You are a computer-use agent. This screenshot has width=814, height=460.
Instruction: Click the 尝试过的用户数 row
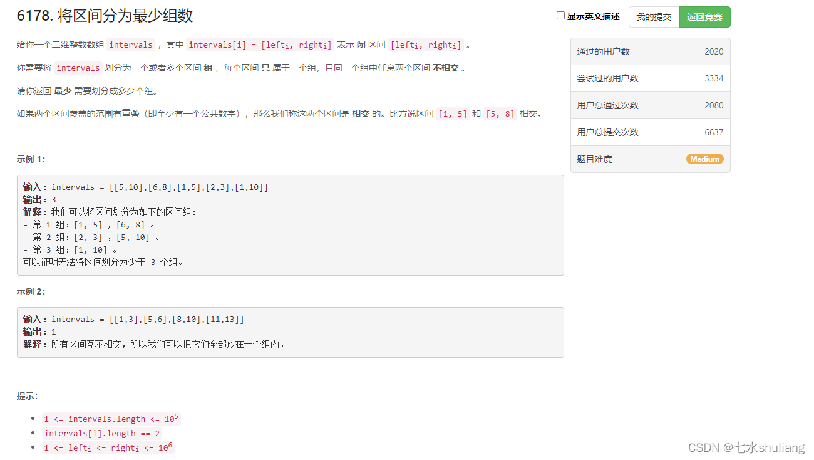pos(650,78)
